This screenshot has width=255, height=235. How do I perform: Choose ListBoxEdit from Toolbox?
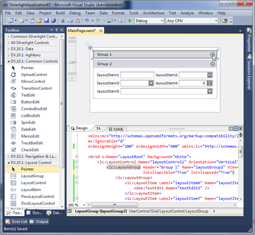(x=30, y=116)
